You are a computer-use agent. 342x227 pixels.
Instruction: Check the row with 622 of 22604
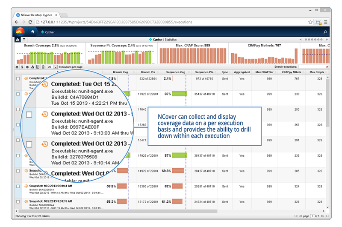coord(18,79)
